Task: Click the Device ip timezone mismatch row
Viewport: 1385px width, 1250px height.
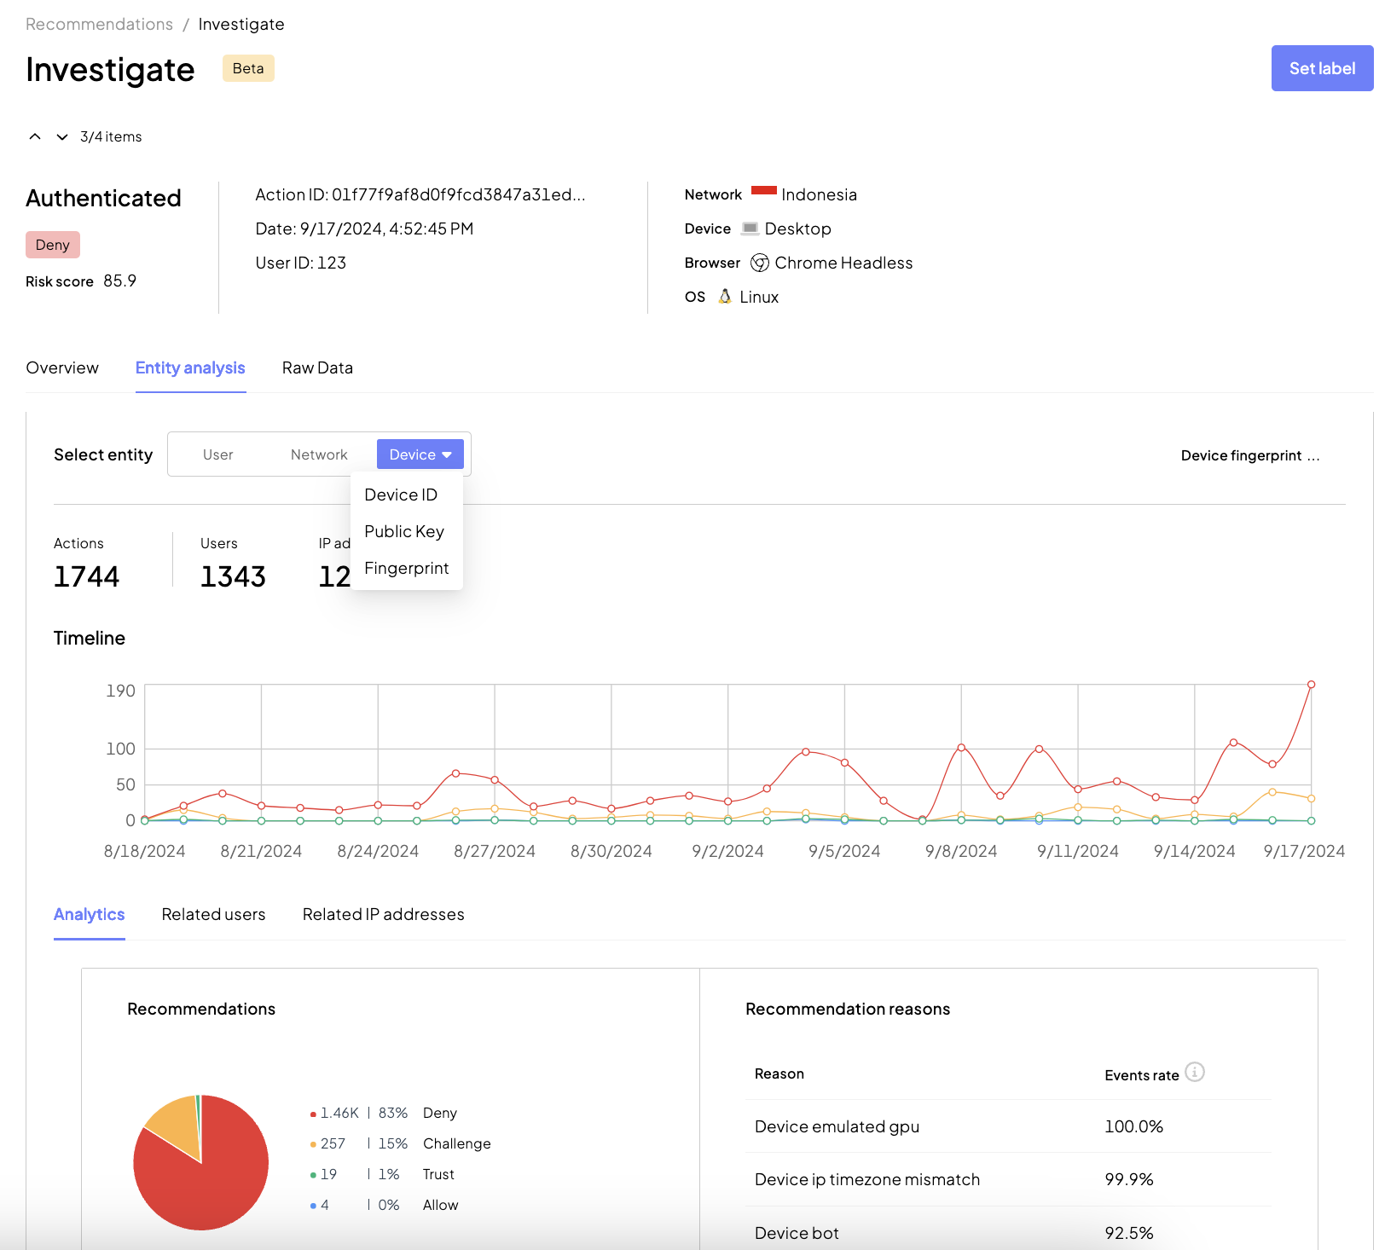Action: pos(1008,1179)
